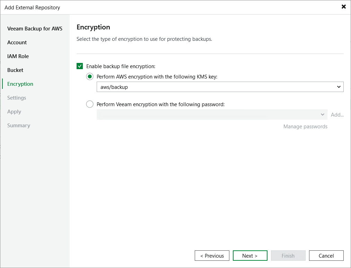Click Add to create a new password
Screen dimensions: 351x268
[337, 114]
